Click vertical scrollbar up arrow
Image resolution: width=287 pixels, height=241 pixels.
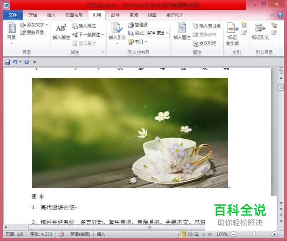281,78
